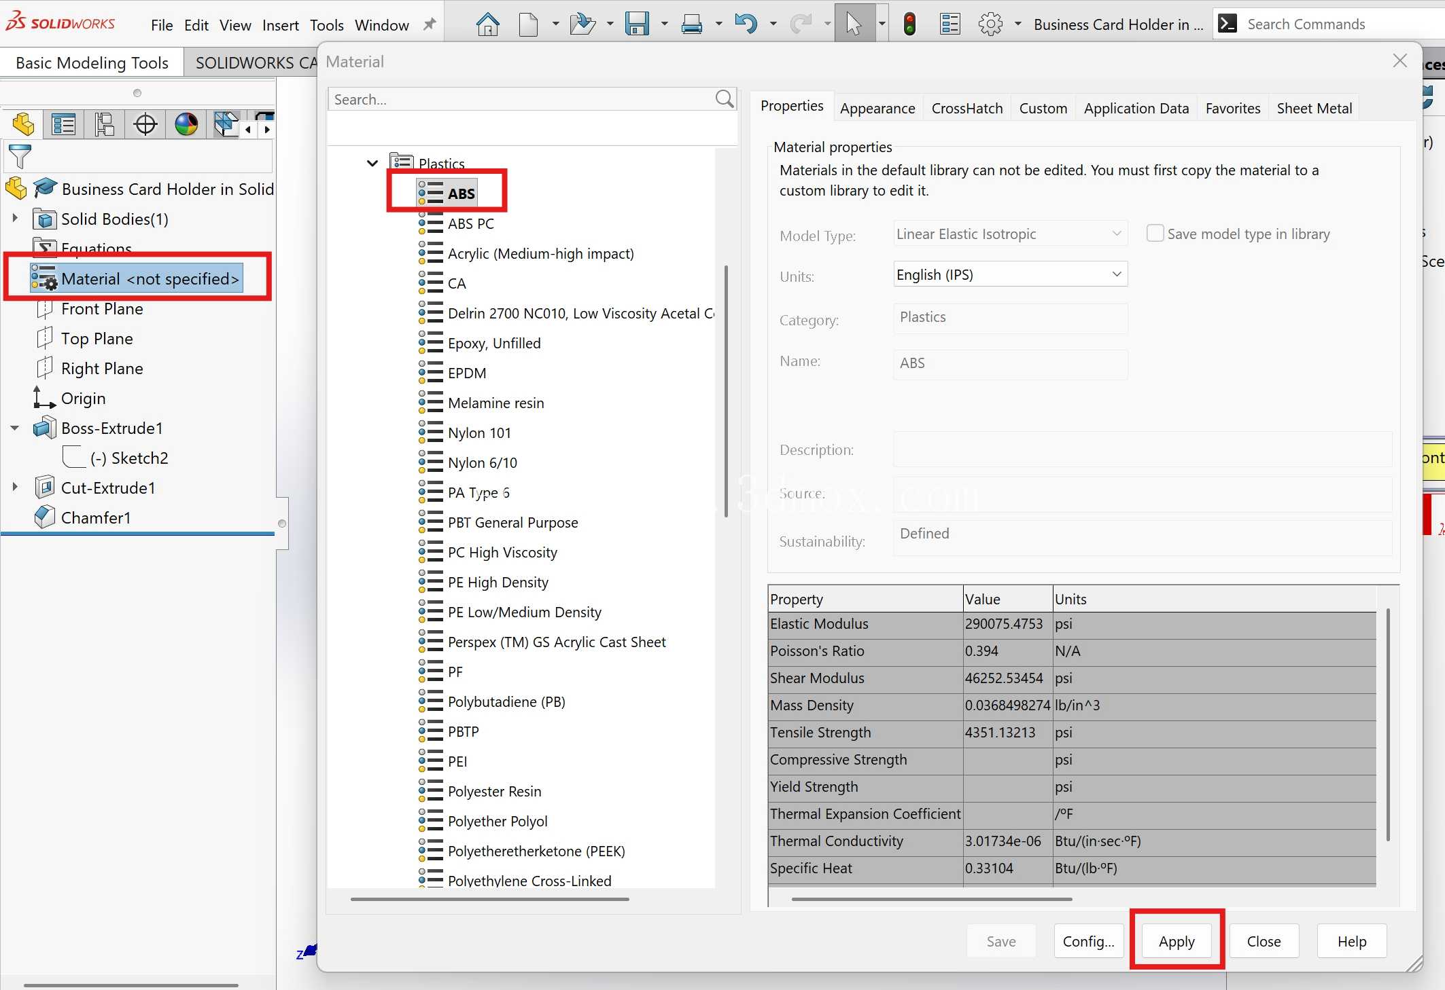
Task: Select the Origin in the feature tree
Action: click(x=83, y=399)
